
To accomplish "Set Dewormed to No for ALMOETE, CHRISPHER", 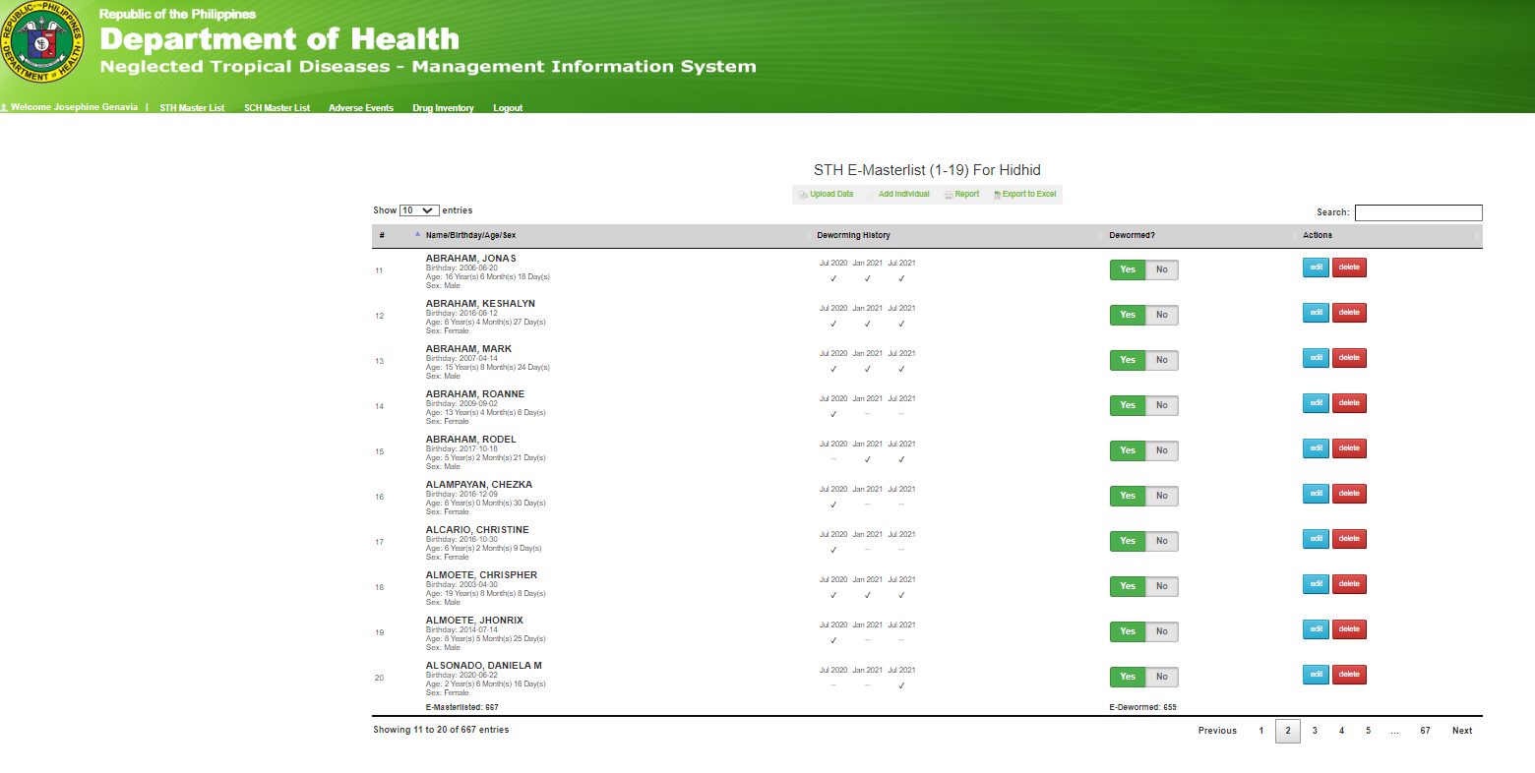I will 1162,586.
